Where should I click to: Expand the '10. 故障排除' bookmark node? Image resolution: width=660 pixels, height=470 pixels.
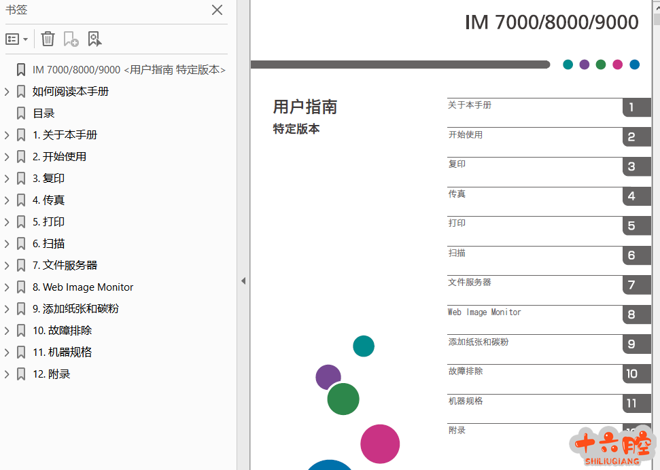(x=7, y=331)
